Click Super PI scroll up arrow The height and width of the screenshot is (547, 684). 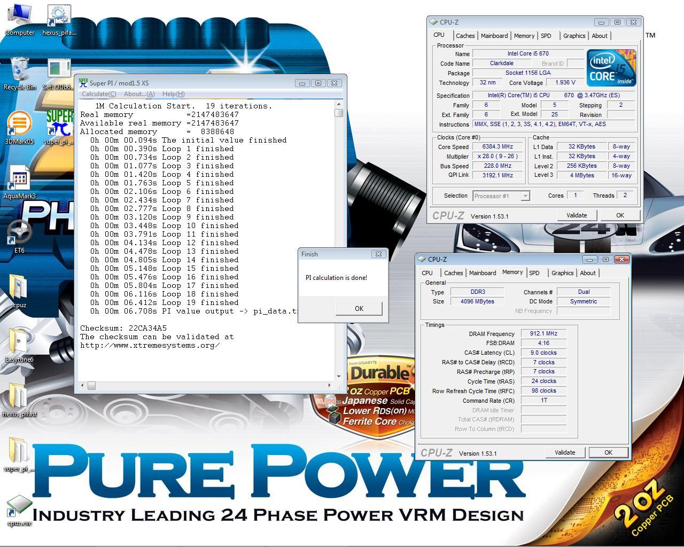tap(339, 104)
